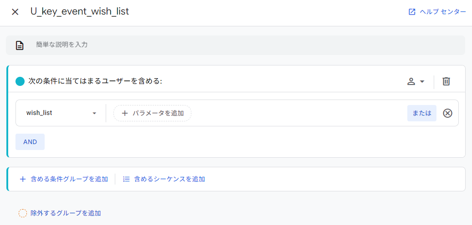The height and width of the screenshot is (225, 472).
Task: Click the external-link icon beside ヘルプ センター
Action: [x=412, y=12]
